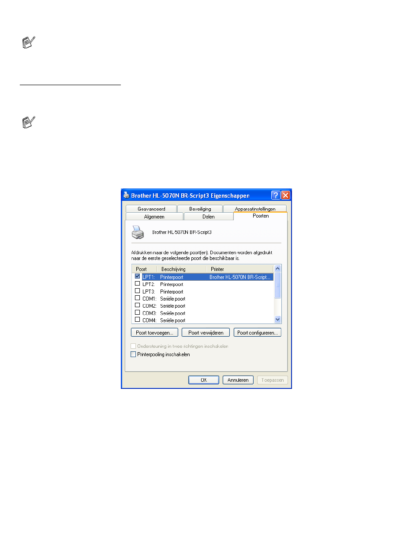Tick the COM1: port checkbox
Screen dimensions: 419x557
137,298
